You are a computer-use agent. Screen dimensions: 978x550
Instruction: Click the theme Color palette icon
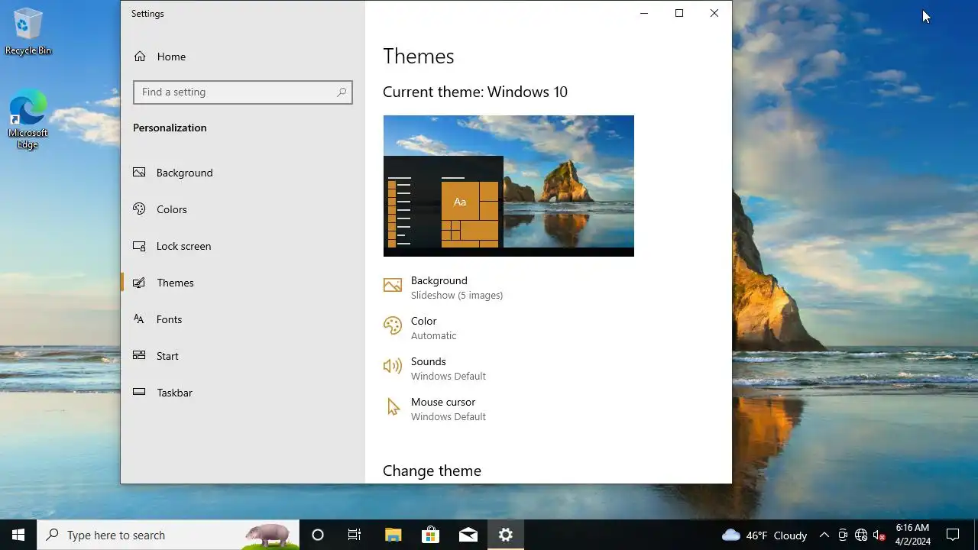(393, 326)
